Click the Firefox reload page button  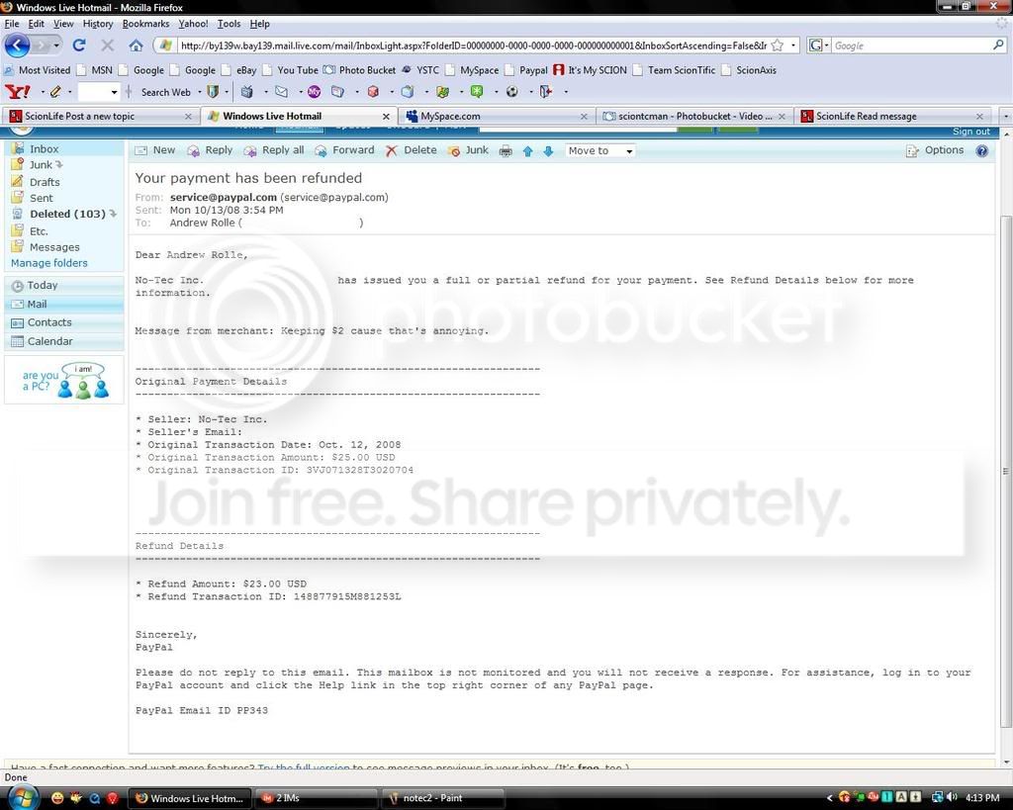pyautogui.click(x=79, y=45)
